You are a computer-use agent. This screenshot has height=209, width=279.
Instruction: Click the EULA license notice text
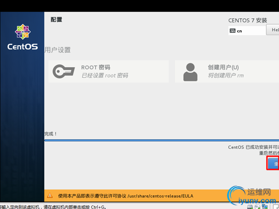[125, 196]
